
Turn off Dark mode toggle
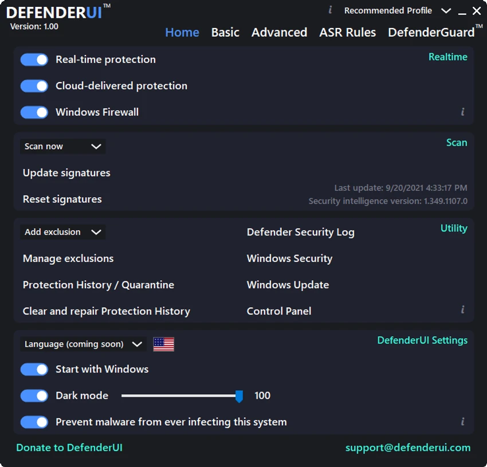[34, 396]
